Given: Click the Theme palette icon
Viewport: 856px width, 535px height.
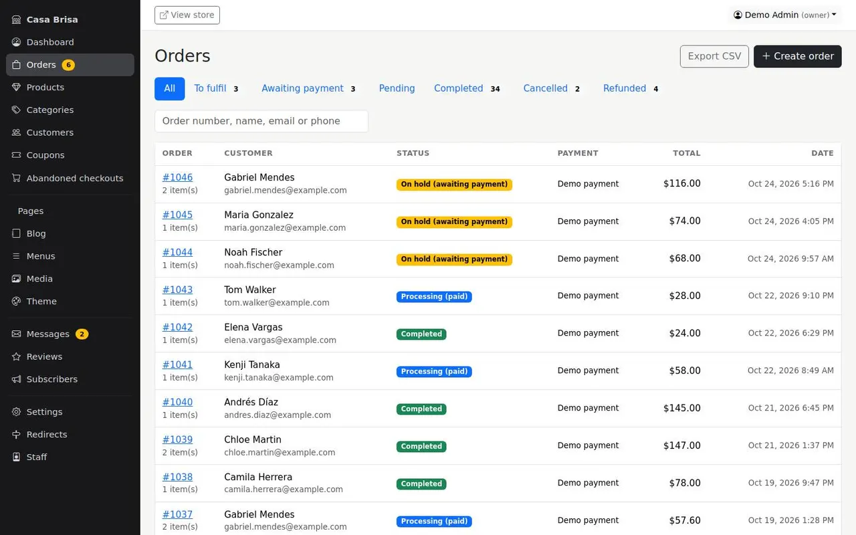Looking at the screenshot, I should point(16,302).
